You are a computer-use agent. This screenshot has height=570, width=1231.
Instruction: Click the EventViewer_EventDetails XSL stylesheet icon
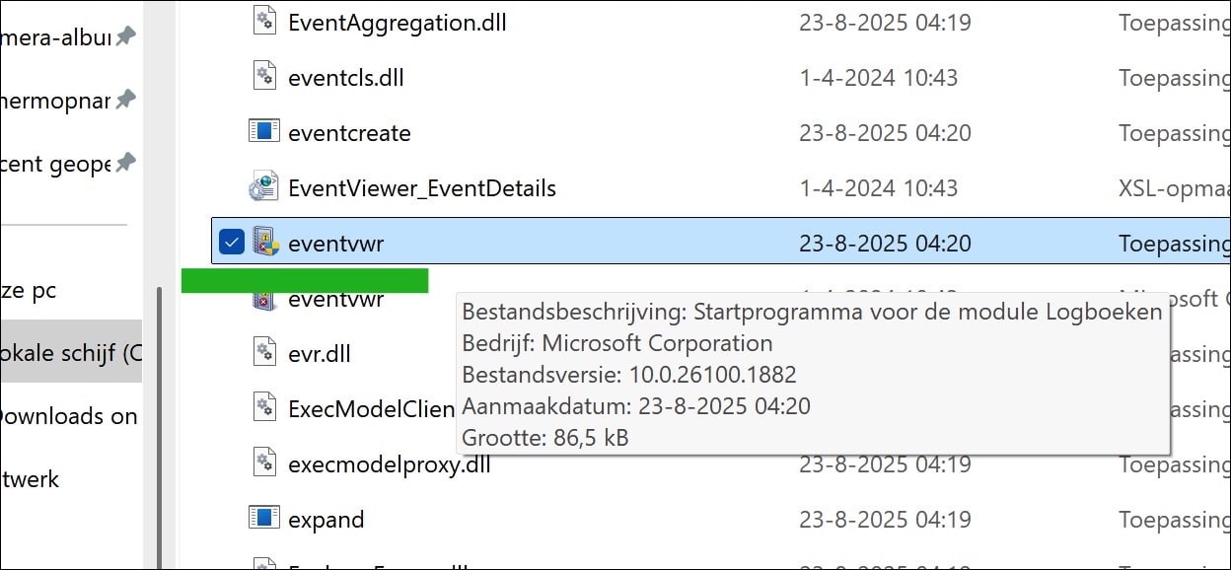point(263,187)
